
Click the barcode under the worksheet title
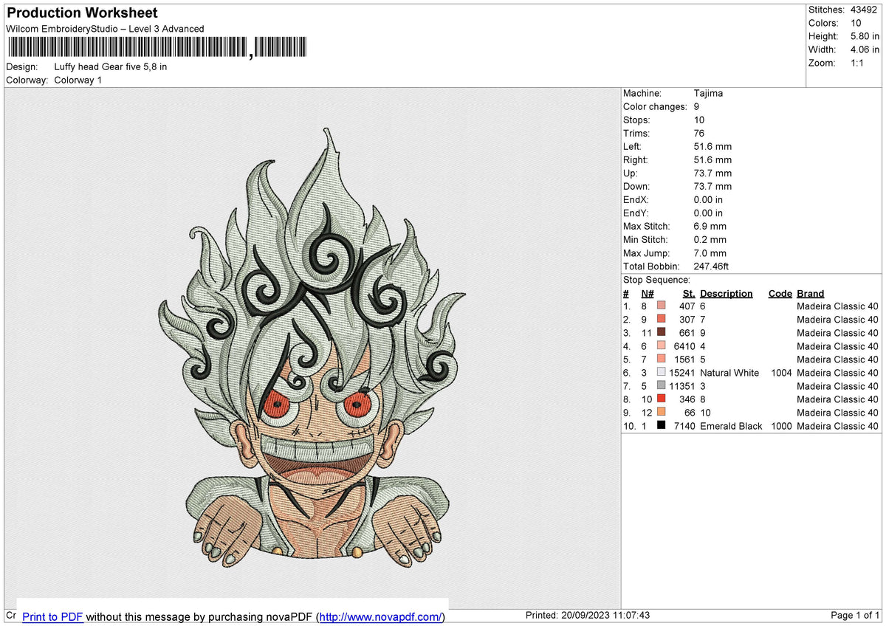(x=159, y=48)
